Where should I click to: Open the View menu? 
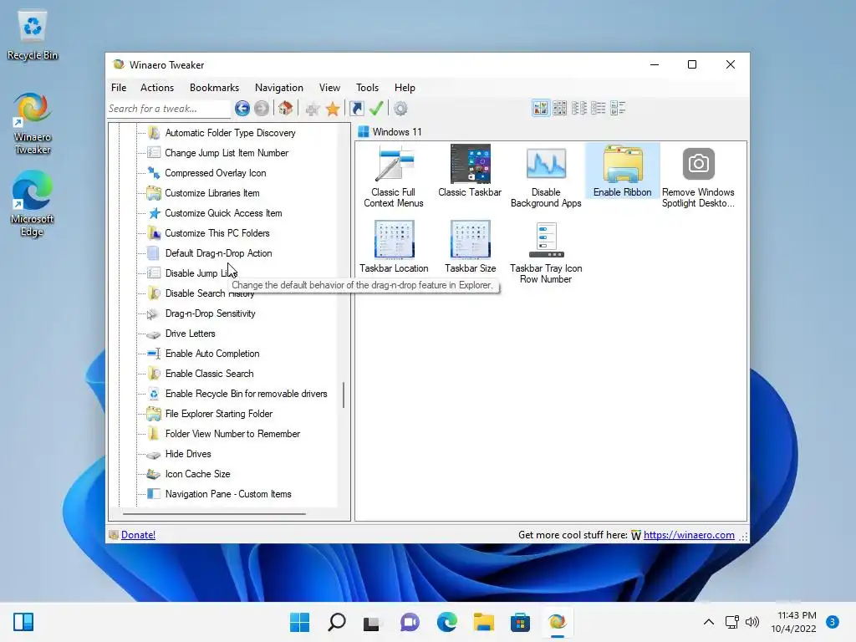[329, 87]
